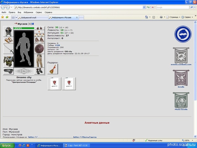Click the Home toolbar icon
Image resolution: width=197 pixels, height=148 pixels.
point(146,17)
